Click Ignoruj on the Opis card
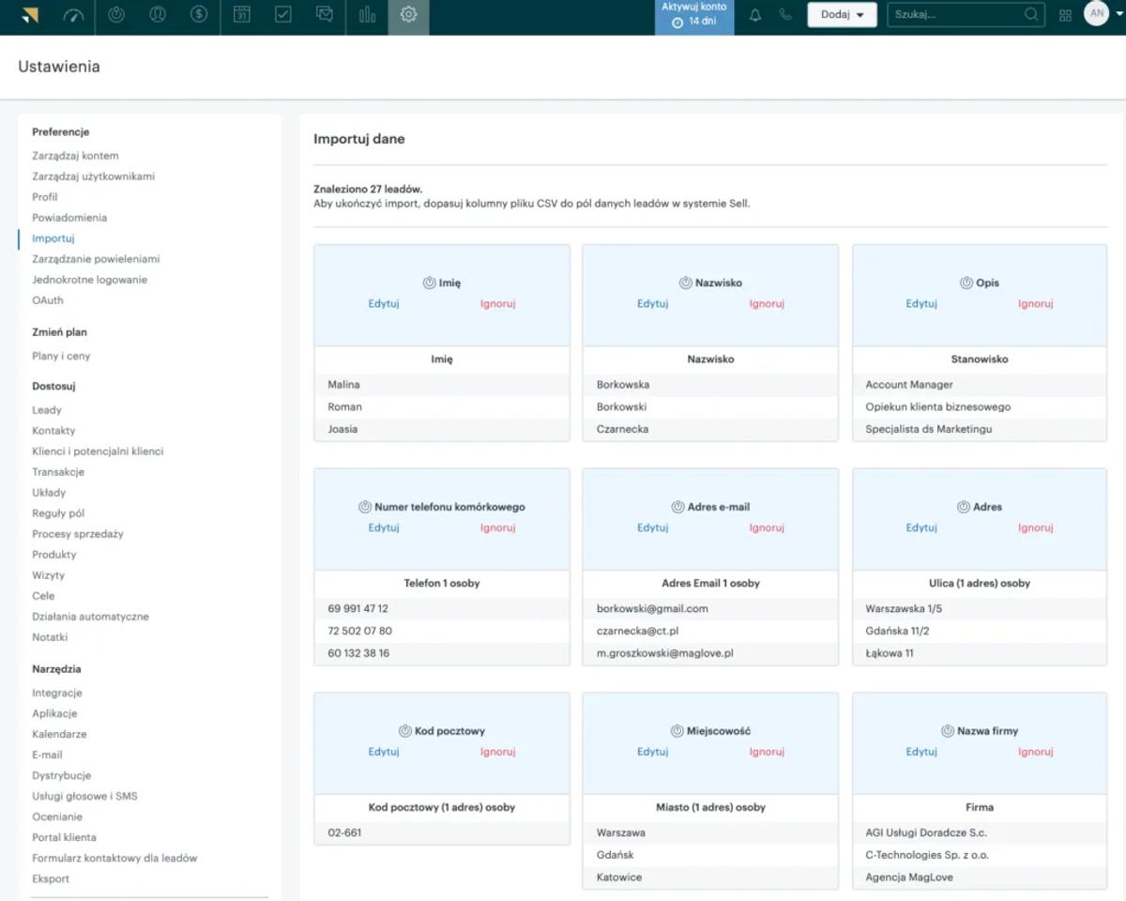 [1036, 303]
